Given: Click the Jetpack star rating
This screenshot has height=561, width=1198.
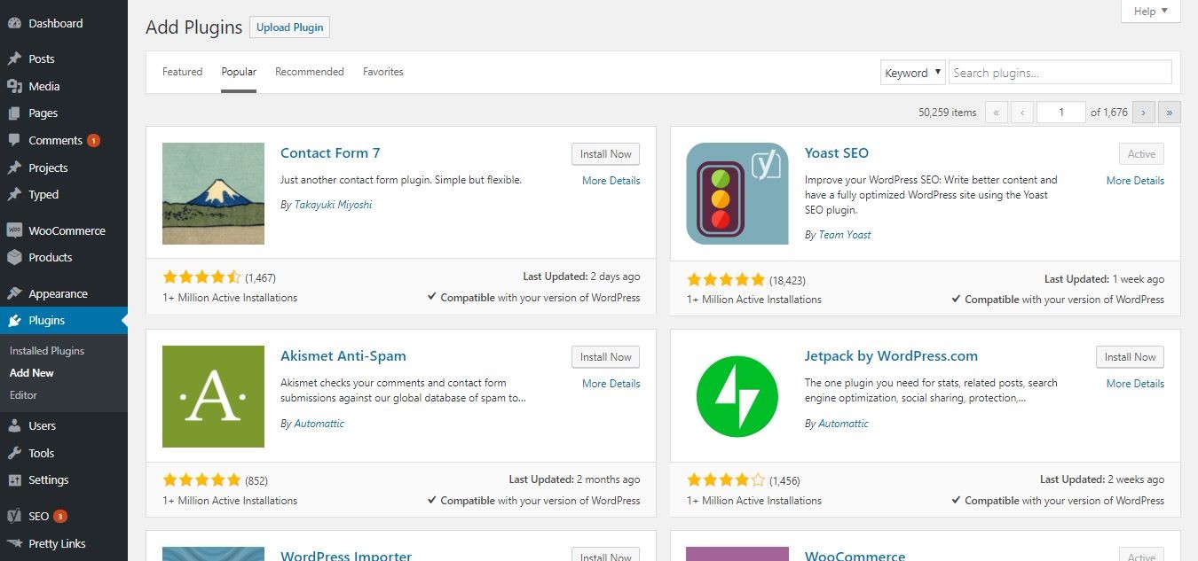Looking at the screenshot, I should 726,480.
